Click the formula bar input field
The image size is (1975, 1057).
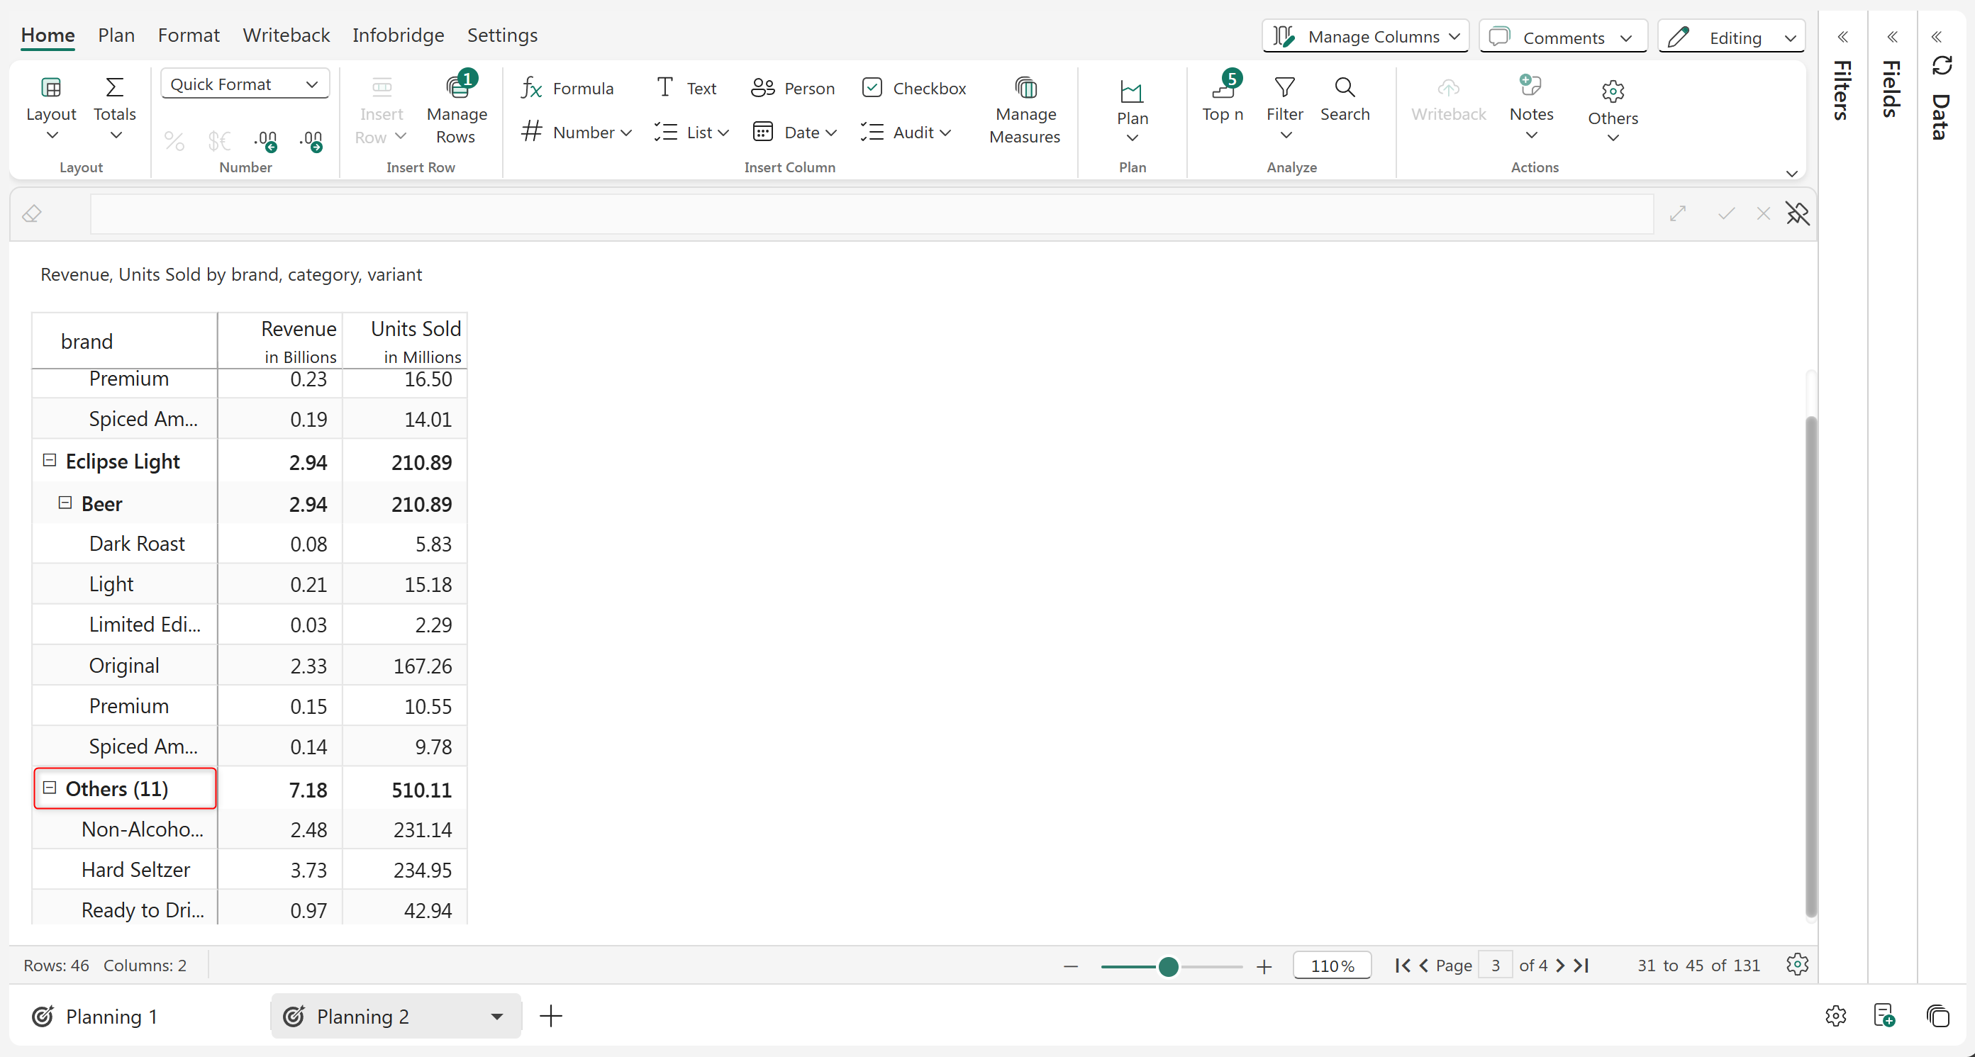pos(871,214)
